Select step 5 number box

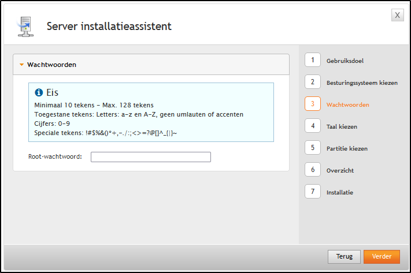[313, 148]
